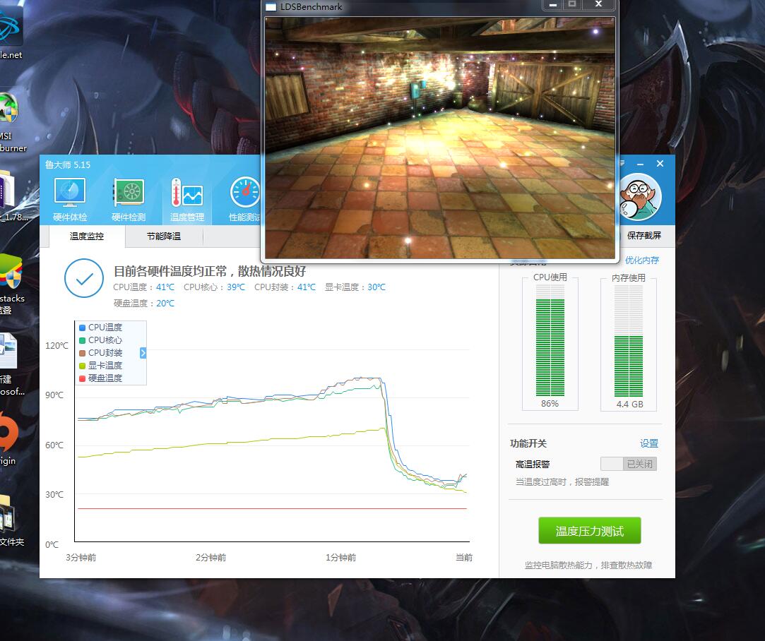Close the 鲁大师 window

660,164
